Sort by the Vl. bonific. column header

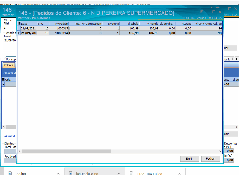(x=167, y=24)
